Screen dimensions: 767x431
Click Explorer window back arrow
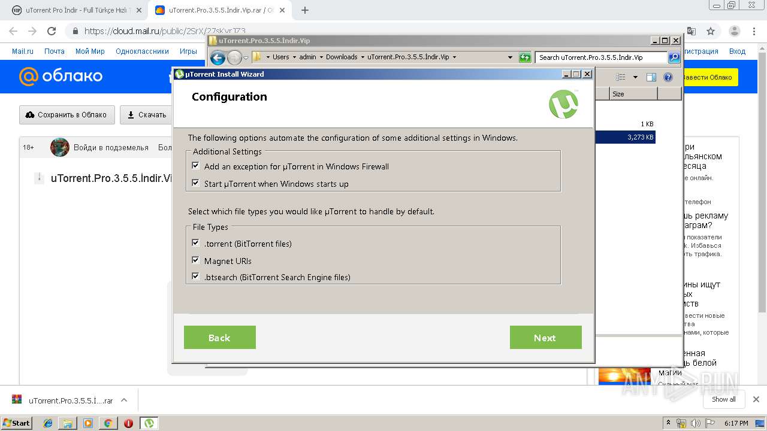pyautogui.click(x=218, y=57)
